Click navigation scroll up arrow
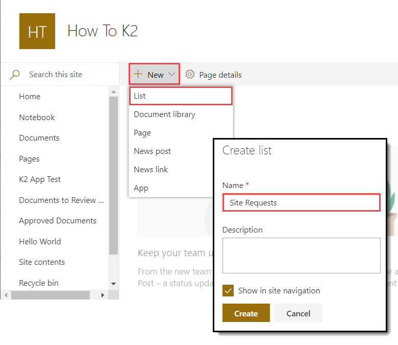The width and height of the screenshot is (398, 345). click(x=113, y=92)
